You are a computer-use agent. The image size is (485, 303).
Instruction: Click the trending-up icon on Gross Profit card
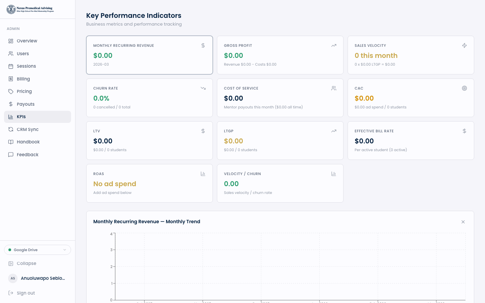[x=334, y=45]
